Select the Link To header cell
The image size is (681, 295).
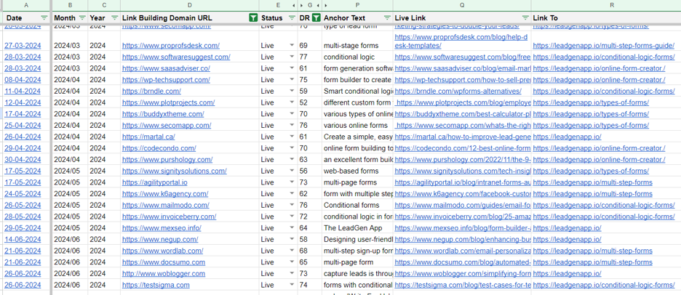tap(606, 18)
